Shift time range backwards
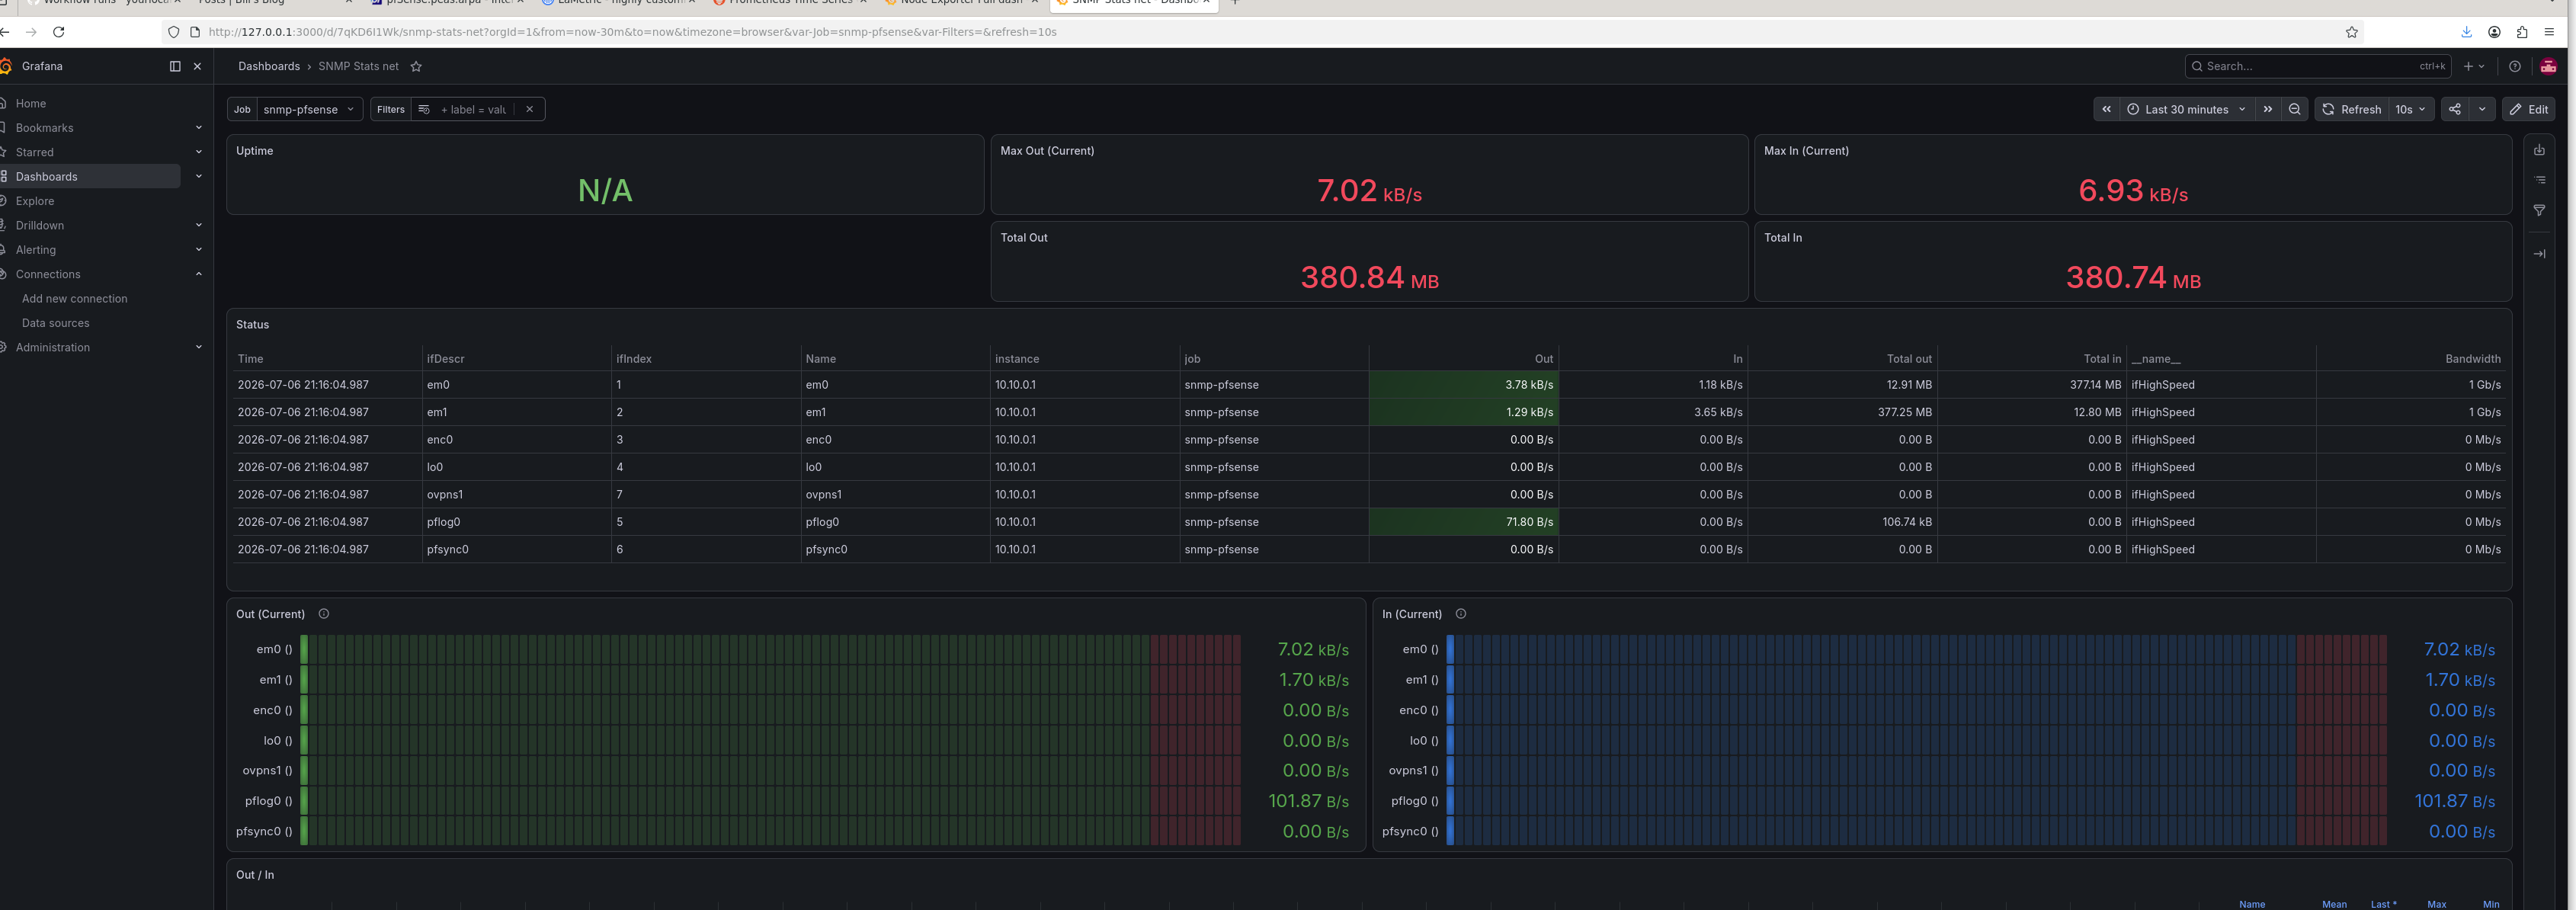 2107,109
